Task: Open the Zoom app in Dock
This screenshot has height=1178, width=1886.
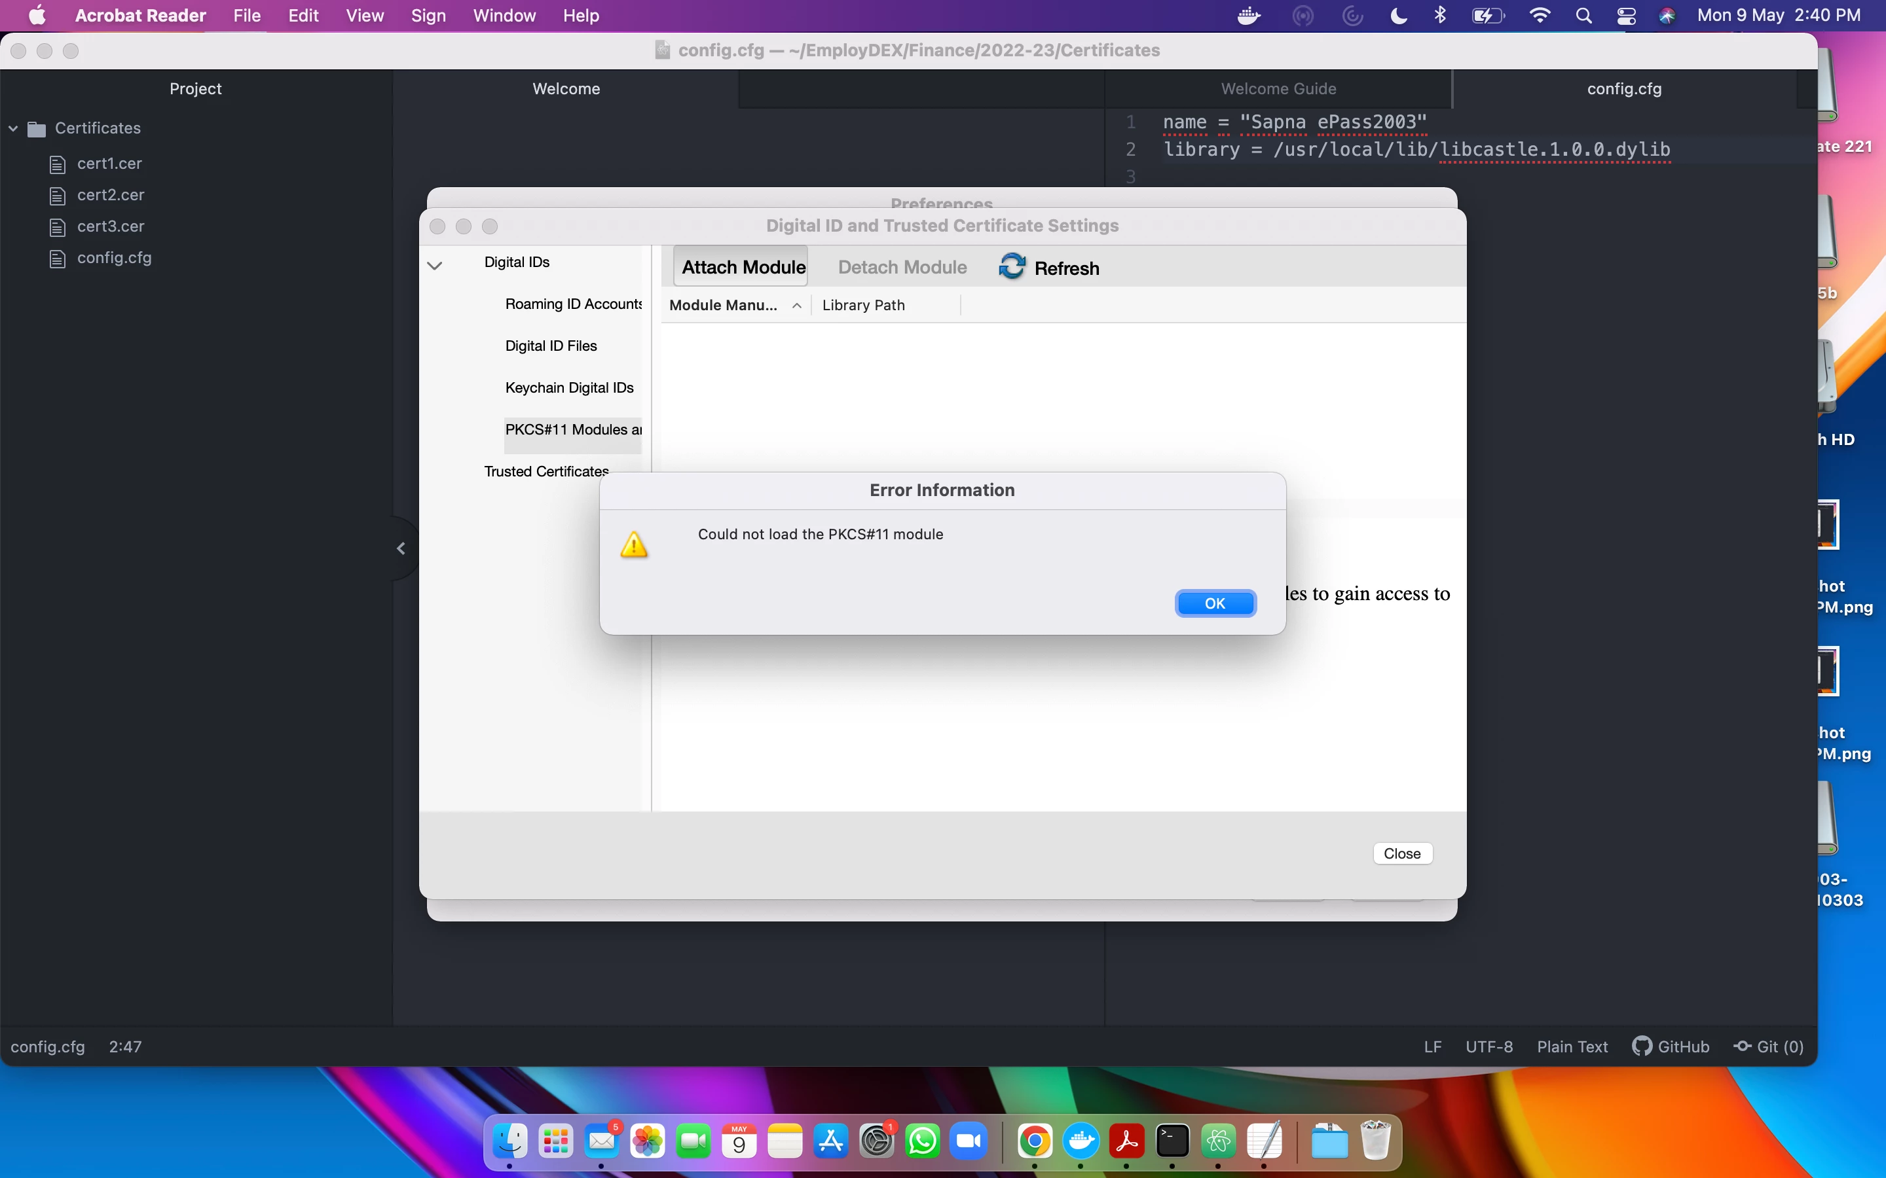Action: click(x=969, y=1141)
